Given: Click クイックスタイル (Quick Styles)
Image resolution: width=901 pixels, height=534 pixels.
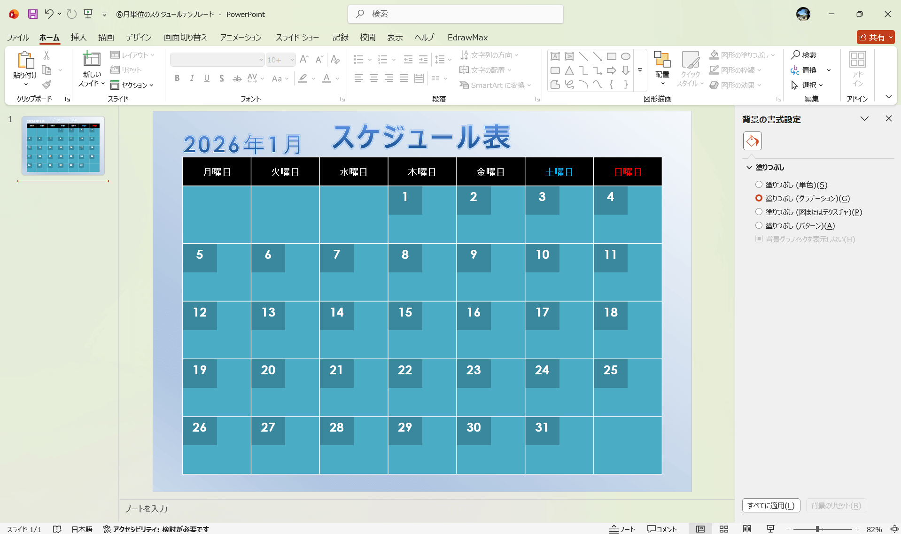Looking at the screenshot, I should pos(690,70).
